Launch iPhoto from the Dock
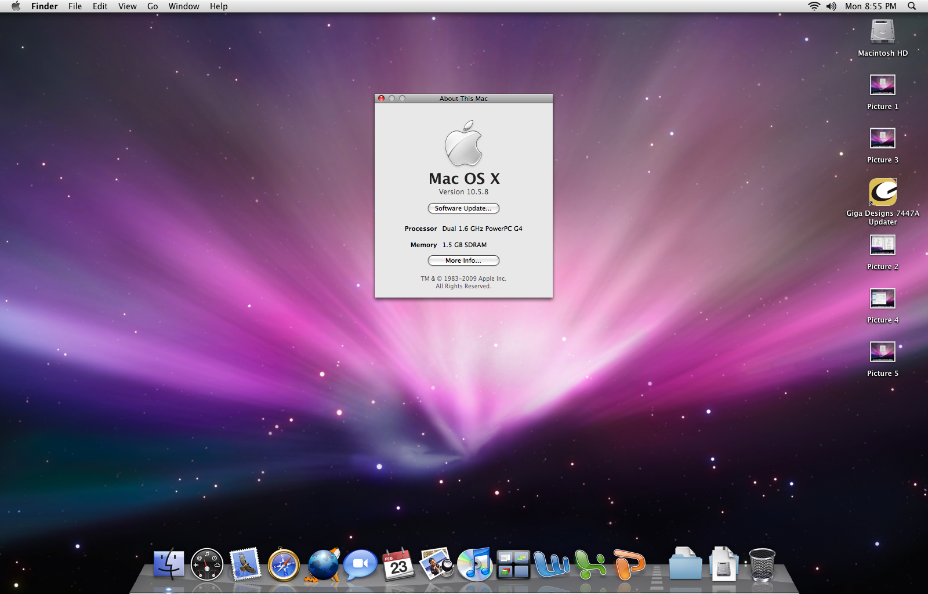This screenshot has width=928, height=594. pyautogui.click(x=437, y=564)
